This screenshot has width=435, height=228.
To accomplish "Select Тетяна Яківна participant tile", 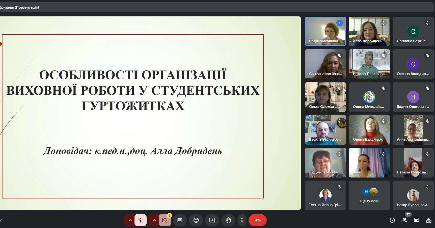I will click(325, 195).
